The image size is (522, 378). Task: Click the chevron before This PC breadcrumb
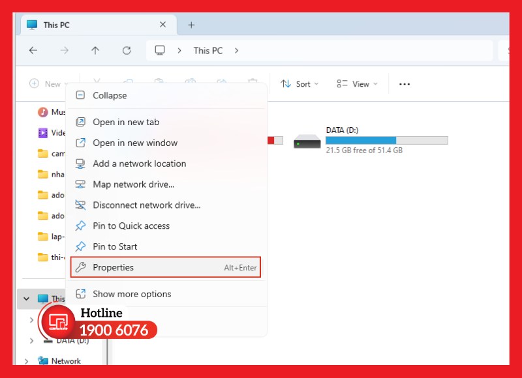[179, 51]
